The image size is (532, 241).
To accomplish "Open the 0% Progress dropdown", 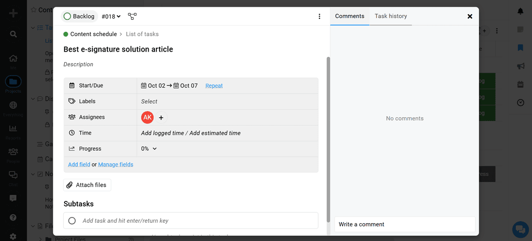I will (149, 149).
